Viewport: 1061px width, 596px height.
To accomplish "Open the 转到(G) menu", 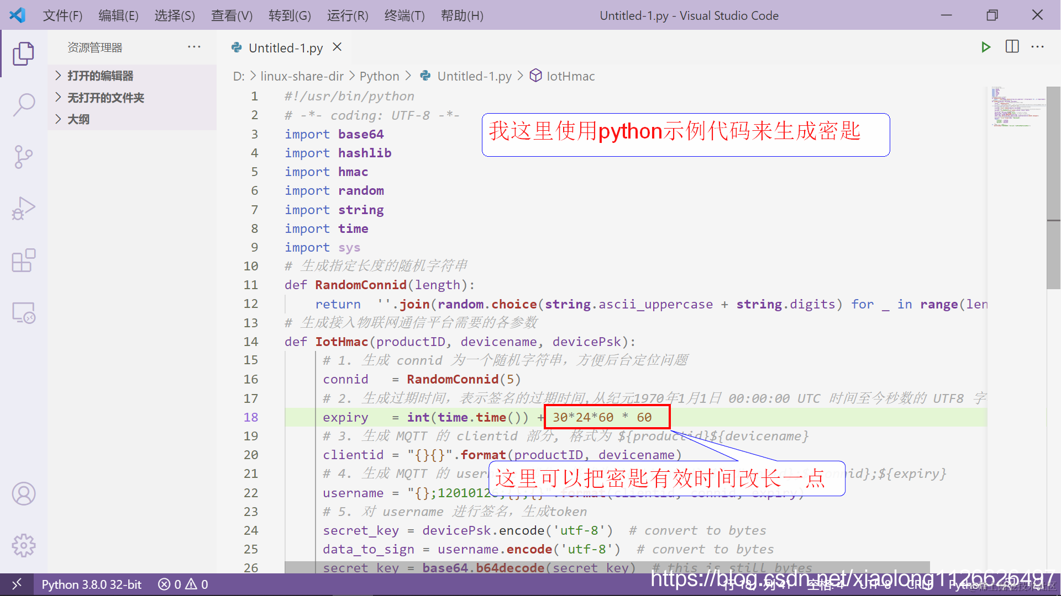I will tap(290, 15).
